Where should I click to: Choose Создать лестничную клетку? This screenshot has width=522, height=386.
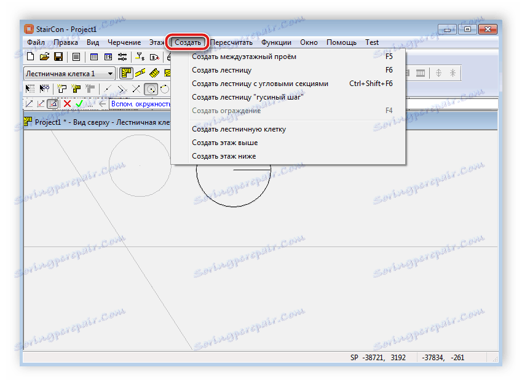[x=288, y=129]
